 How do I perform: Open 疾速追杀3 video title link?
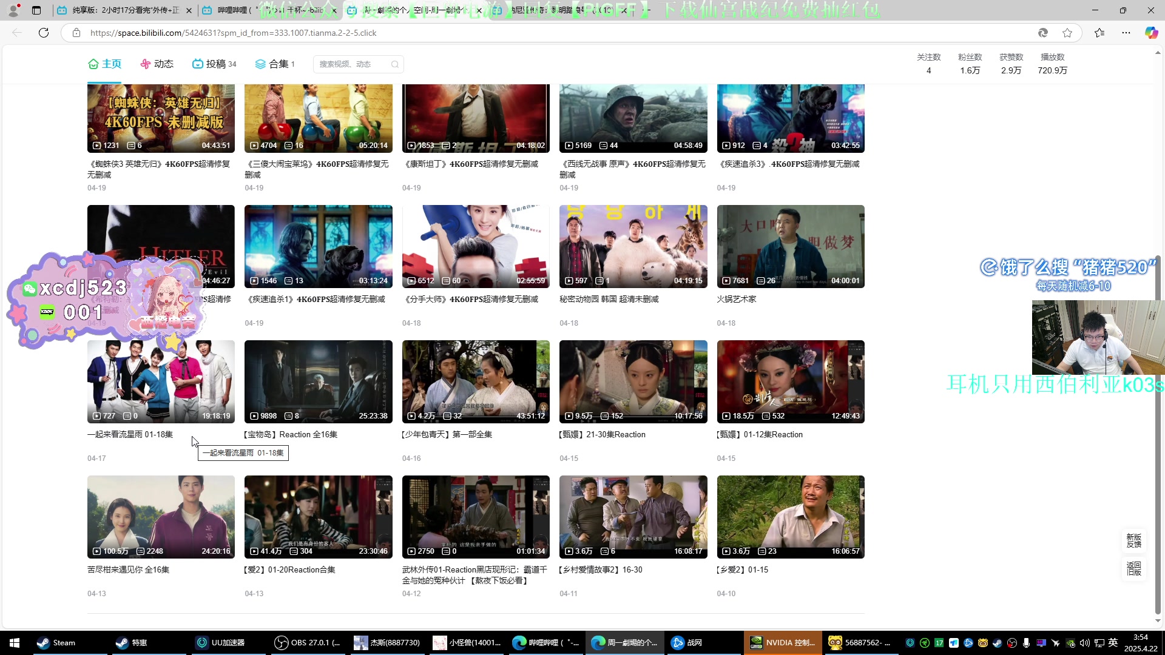788,164
